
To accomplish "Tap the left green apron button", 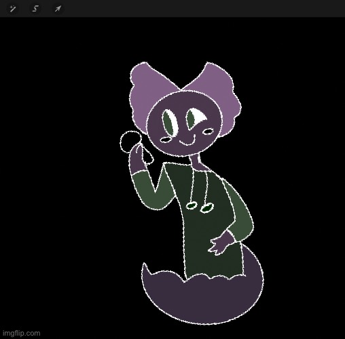I will [192, 206].
